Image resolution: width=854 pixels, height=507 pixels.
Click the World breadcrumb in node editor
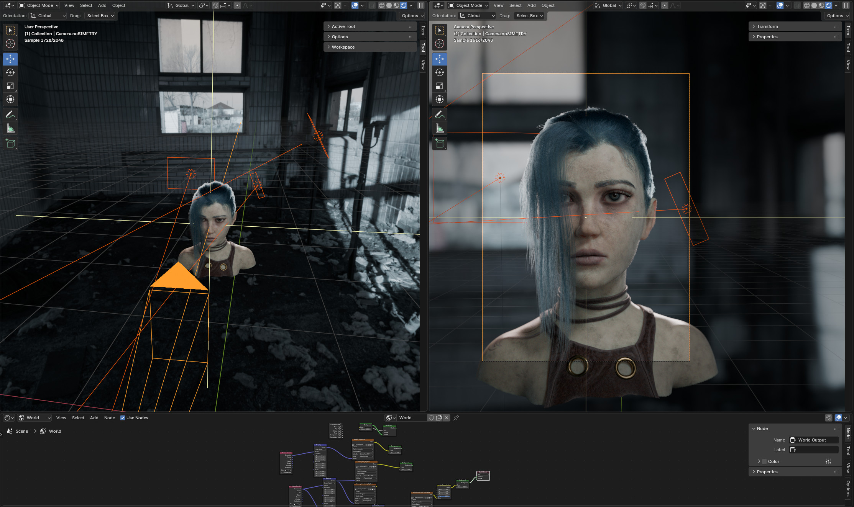(x=55, y=431)
